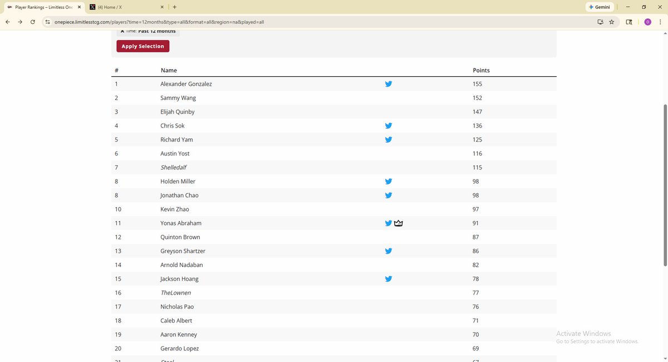
Task: Click the 69 points value
Action: (475, 349)
